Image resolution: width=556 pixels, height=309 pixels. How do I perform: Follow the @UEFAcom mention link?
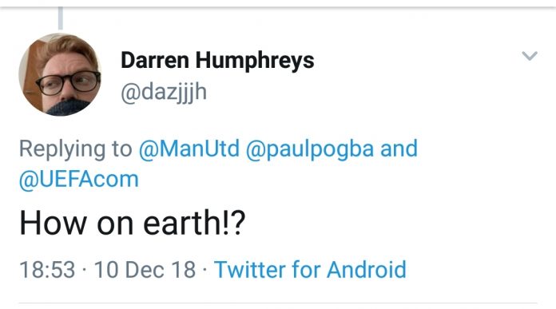coord(79,179)
